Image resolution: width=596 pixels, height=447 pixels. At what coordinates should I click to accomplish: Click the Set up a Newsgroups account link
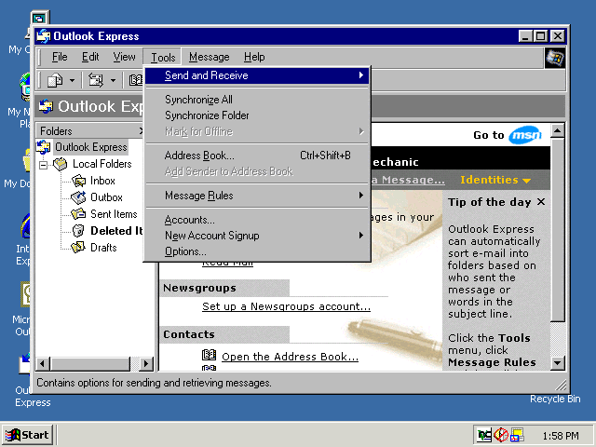[x=286, y=306]
